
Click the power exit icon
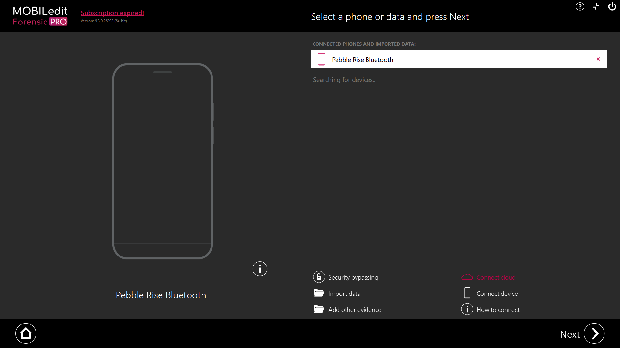(612, 6)
